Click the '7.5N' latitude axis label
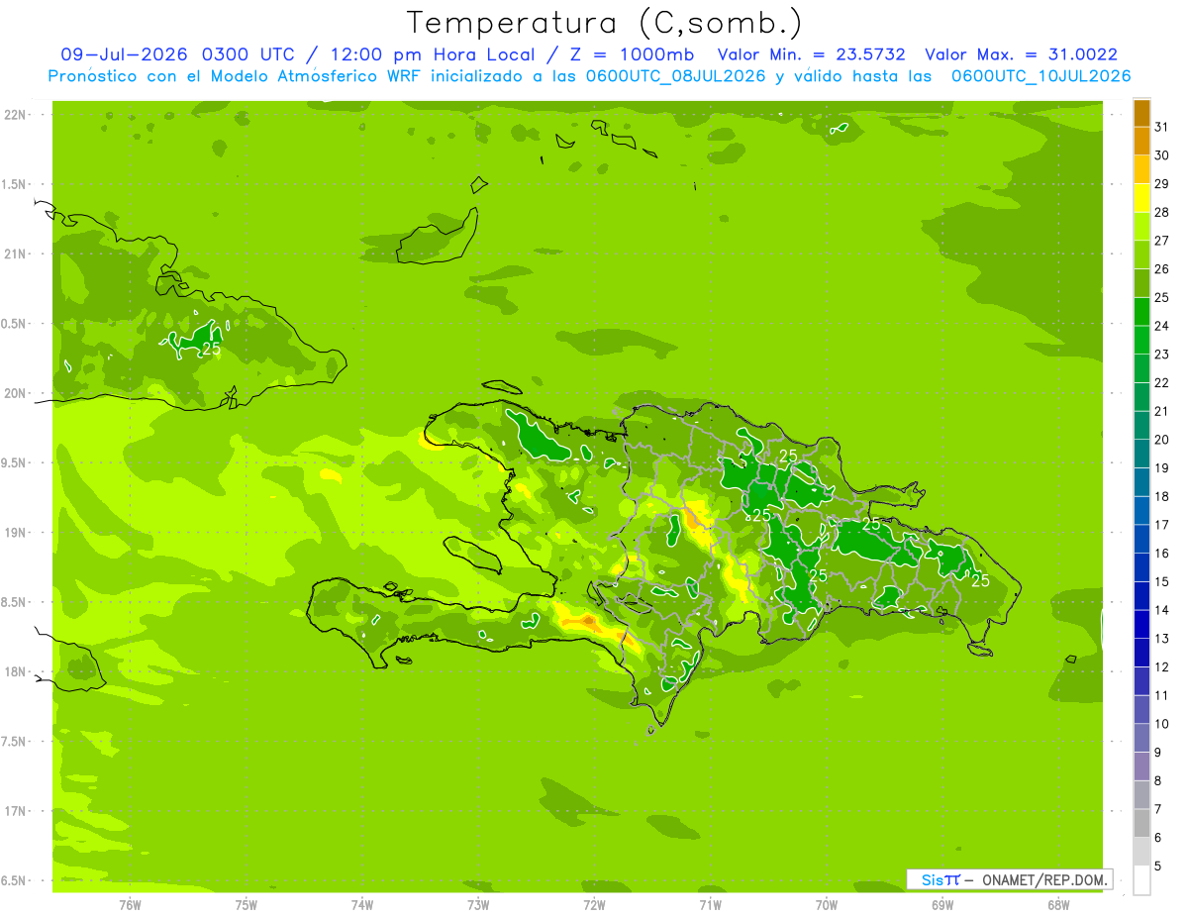The width and height of the screenshot is (1188, 918). point(15,742)
